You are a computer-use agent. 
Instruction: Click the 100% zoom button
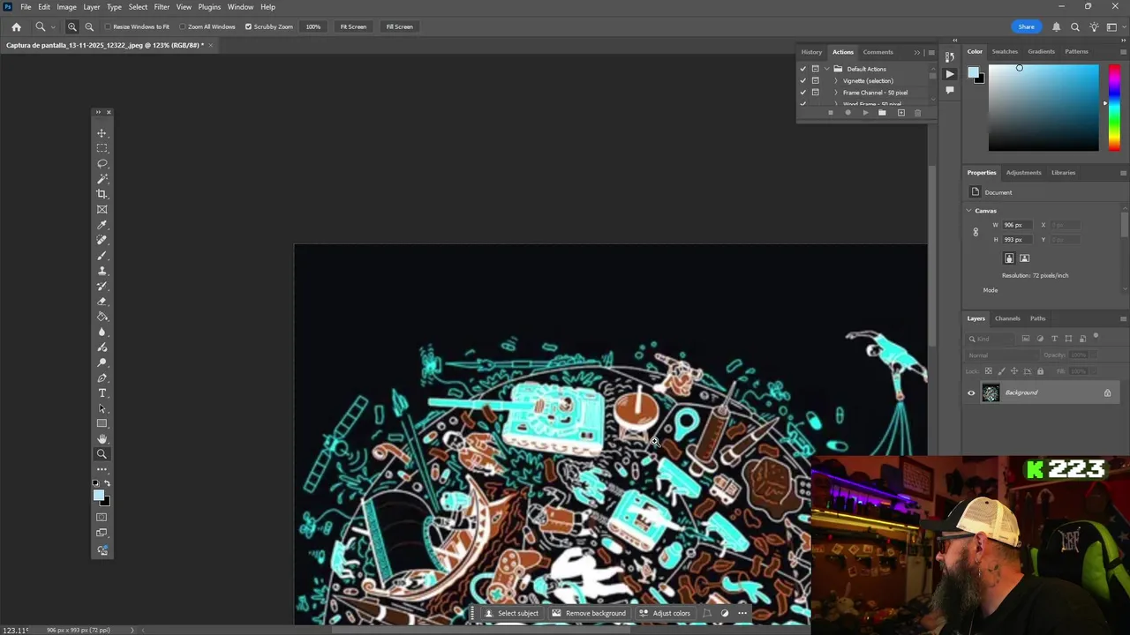(x=313, y=26)
